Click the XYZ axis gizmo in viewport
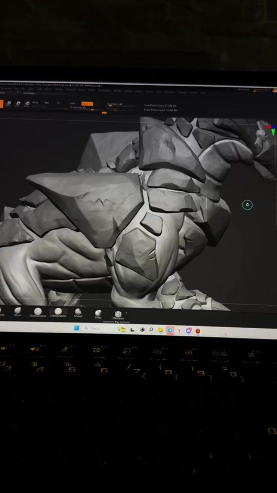Viewport: 277px width, 493px height. pos(271,130)
